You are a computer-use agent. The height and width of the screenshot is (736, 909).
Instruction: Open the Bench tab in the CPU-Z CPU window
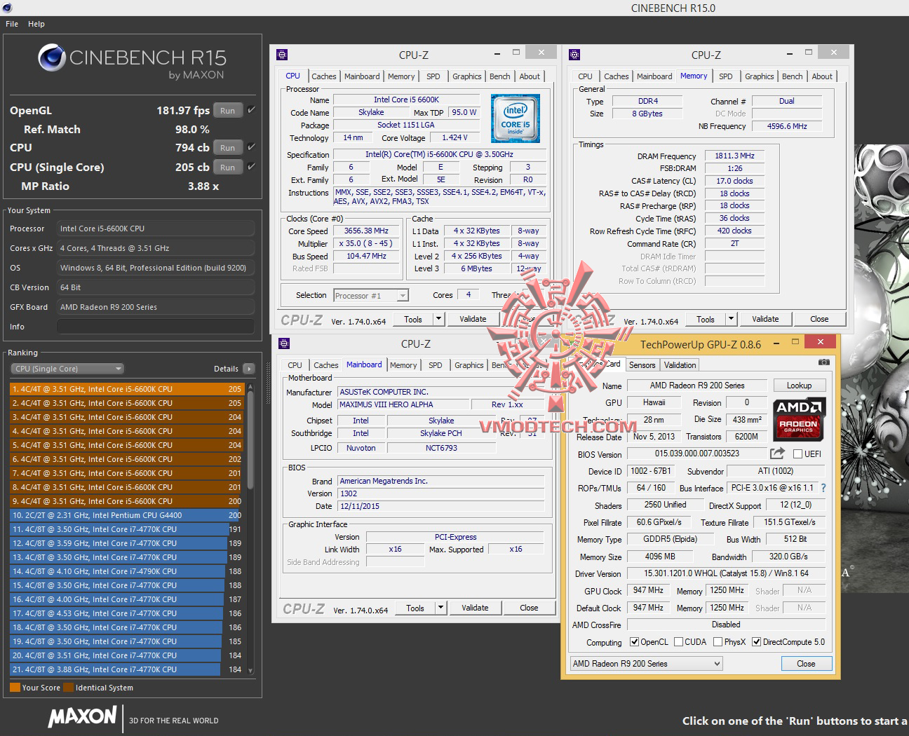pyautogui.click(x=500, y=76)
